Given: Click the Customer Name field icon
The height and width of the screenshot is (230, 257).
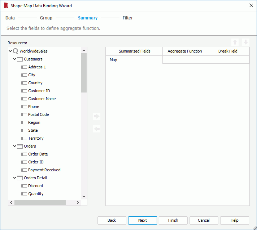Looking at the screenshot, I should [24, 99].
